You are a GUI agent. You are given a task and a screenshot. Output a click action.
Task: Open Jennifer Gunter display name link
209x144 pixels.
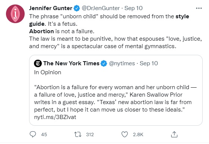click(51, 8)
